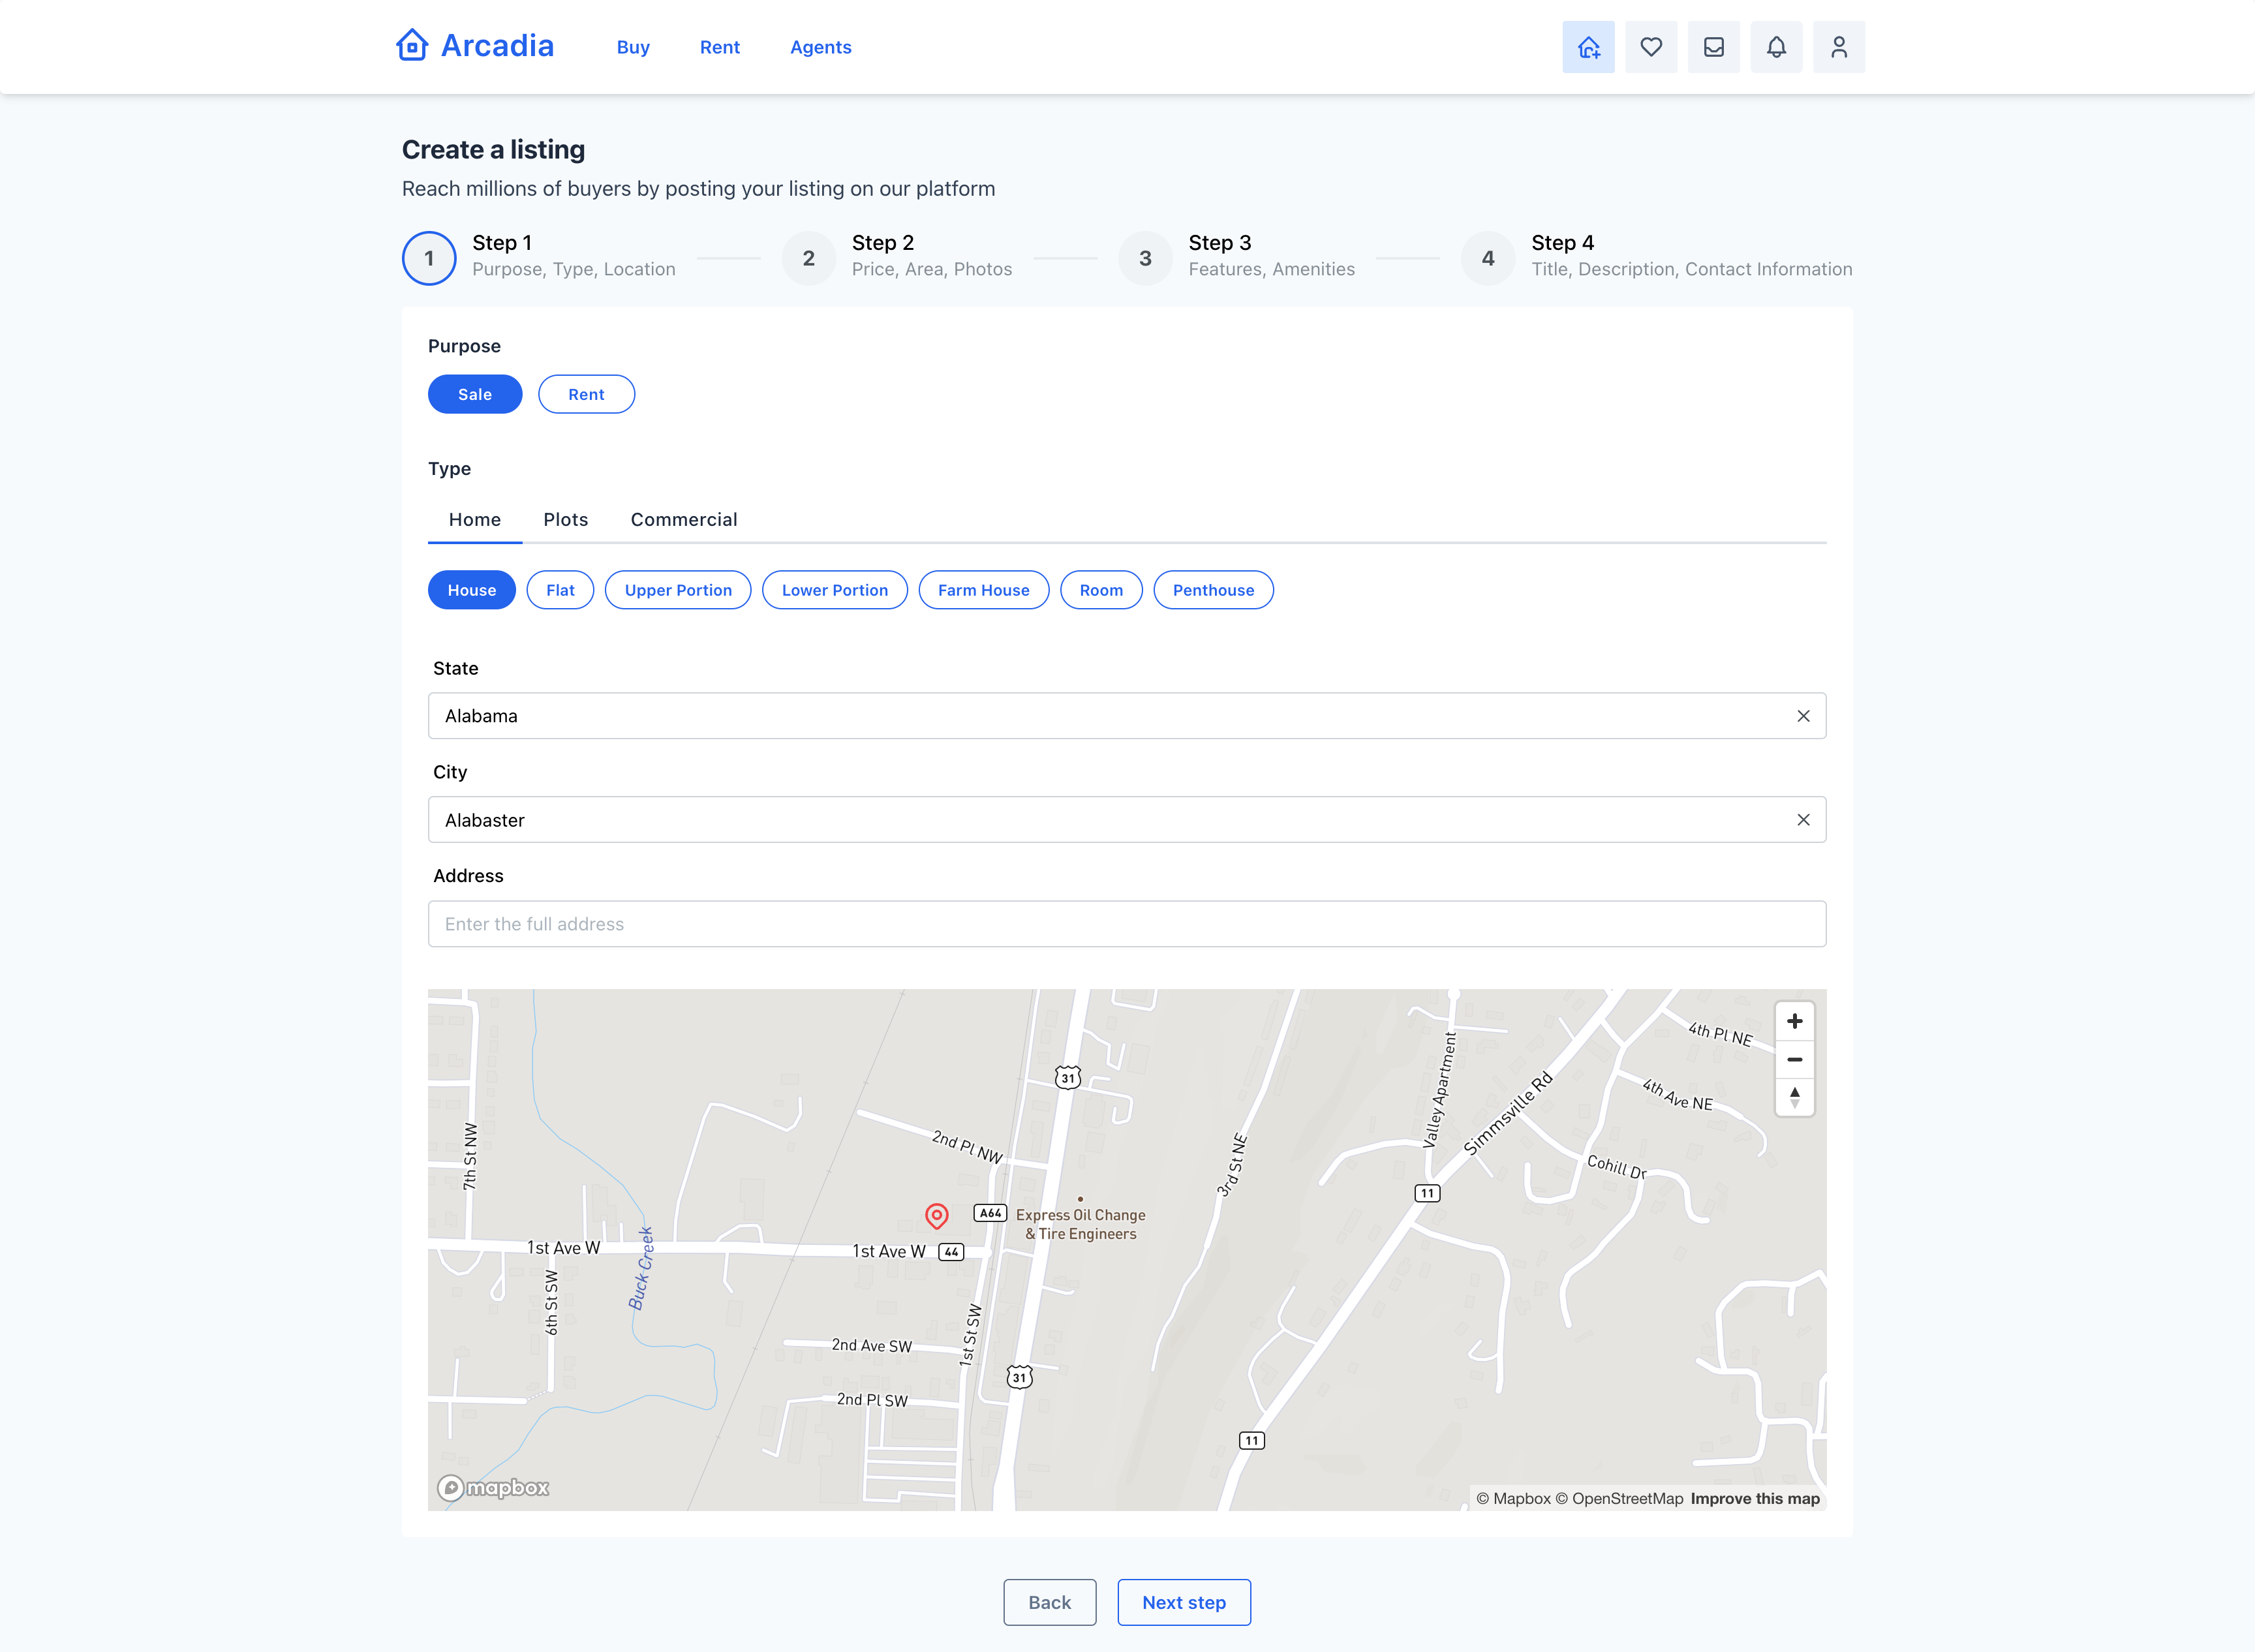This screenshot has height=1652, width=2255.
Task: Open user profile icon
Action: pos(1838,47)
